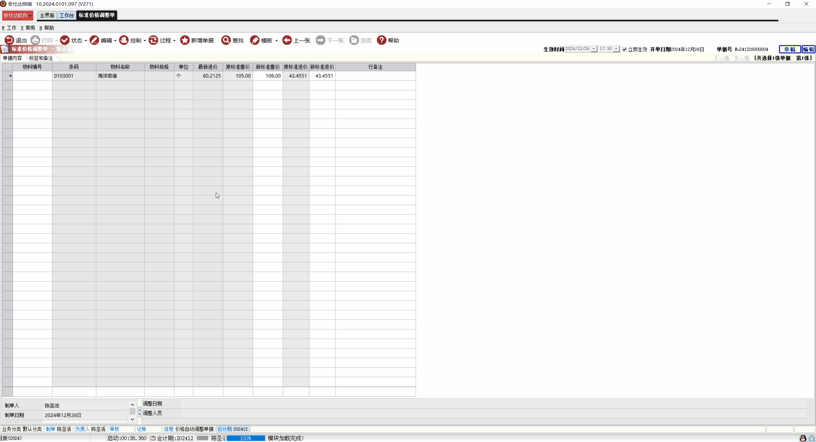Open the 17:30 time dropdown
The height and width of the screenshot is (442, 816).
pos(616,49)
